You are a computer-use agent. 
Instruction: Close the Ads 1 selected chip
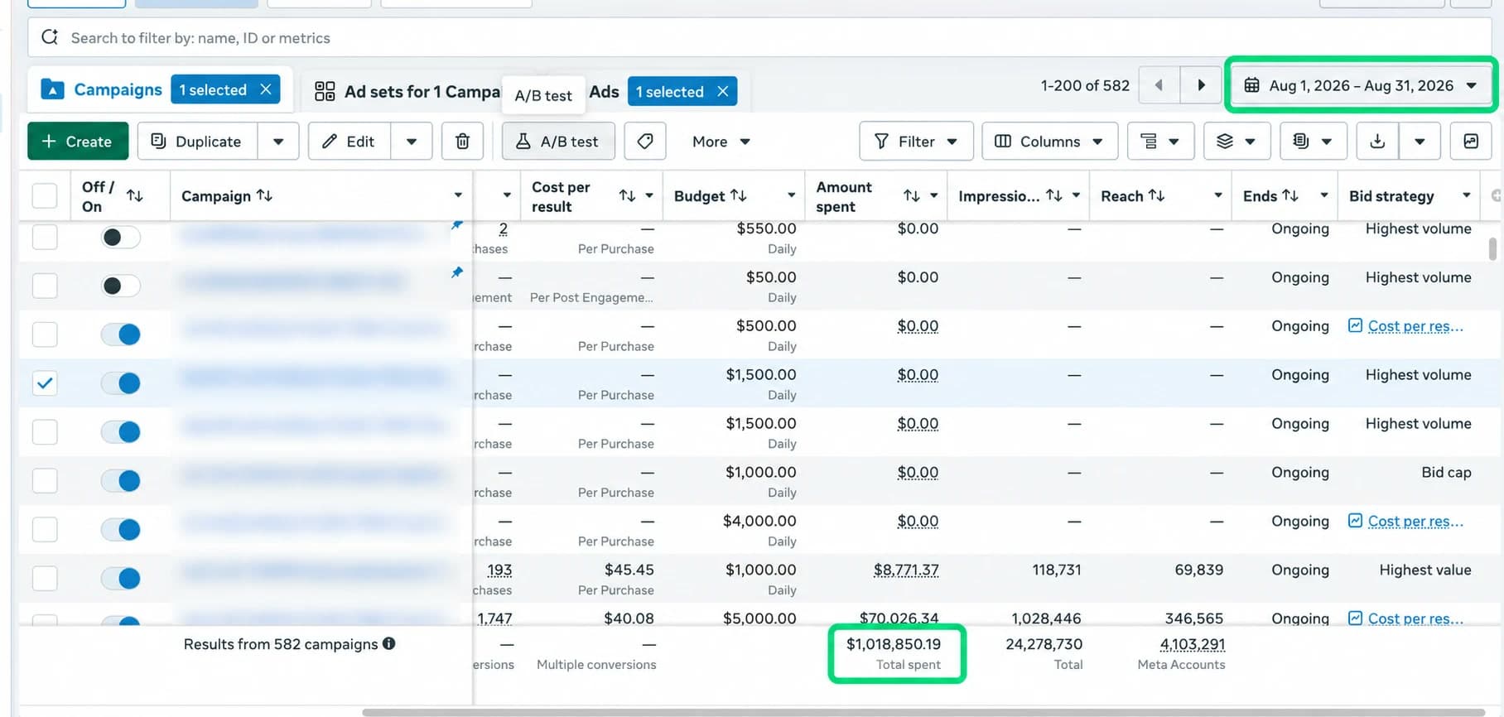723,91
